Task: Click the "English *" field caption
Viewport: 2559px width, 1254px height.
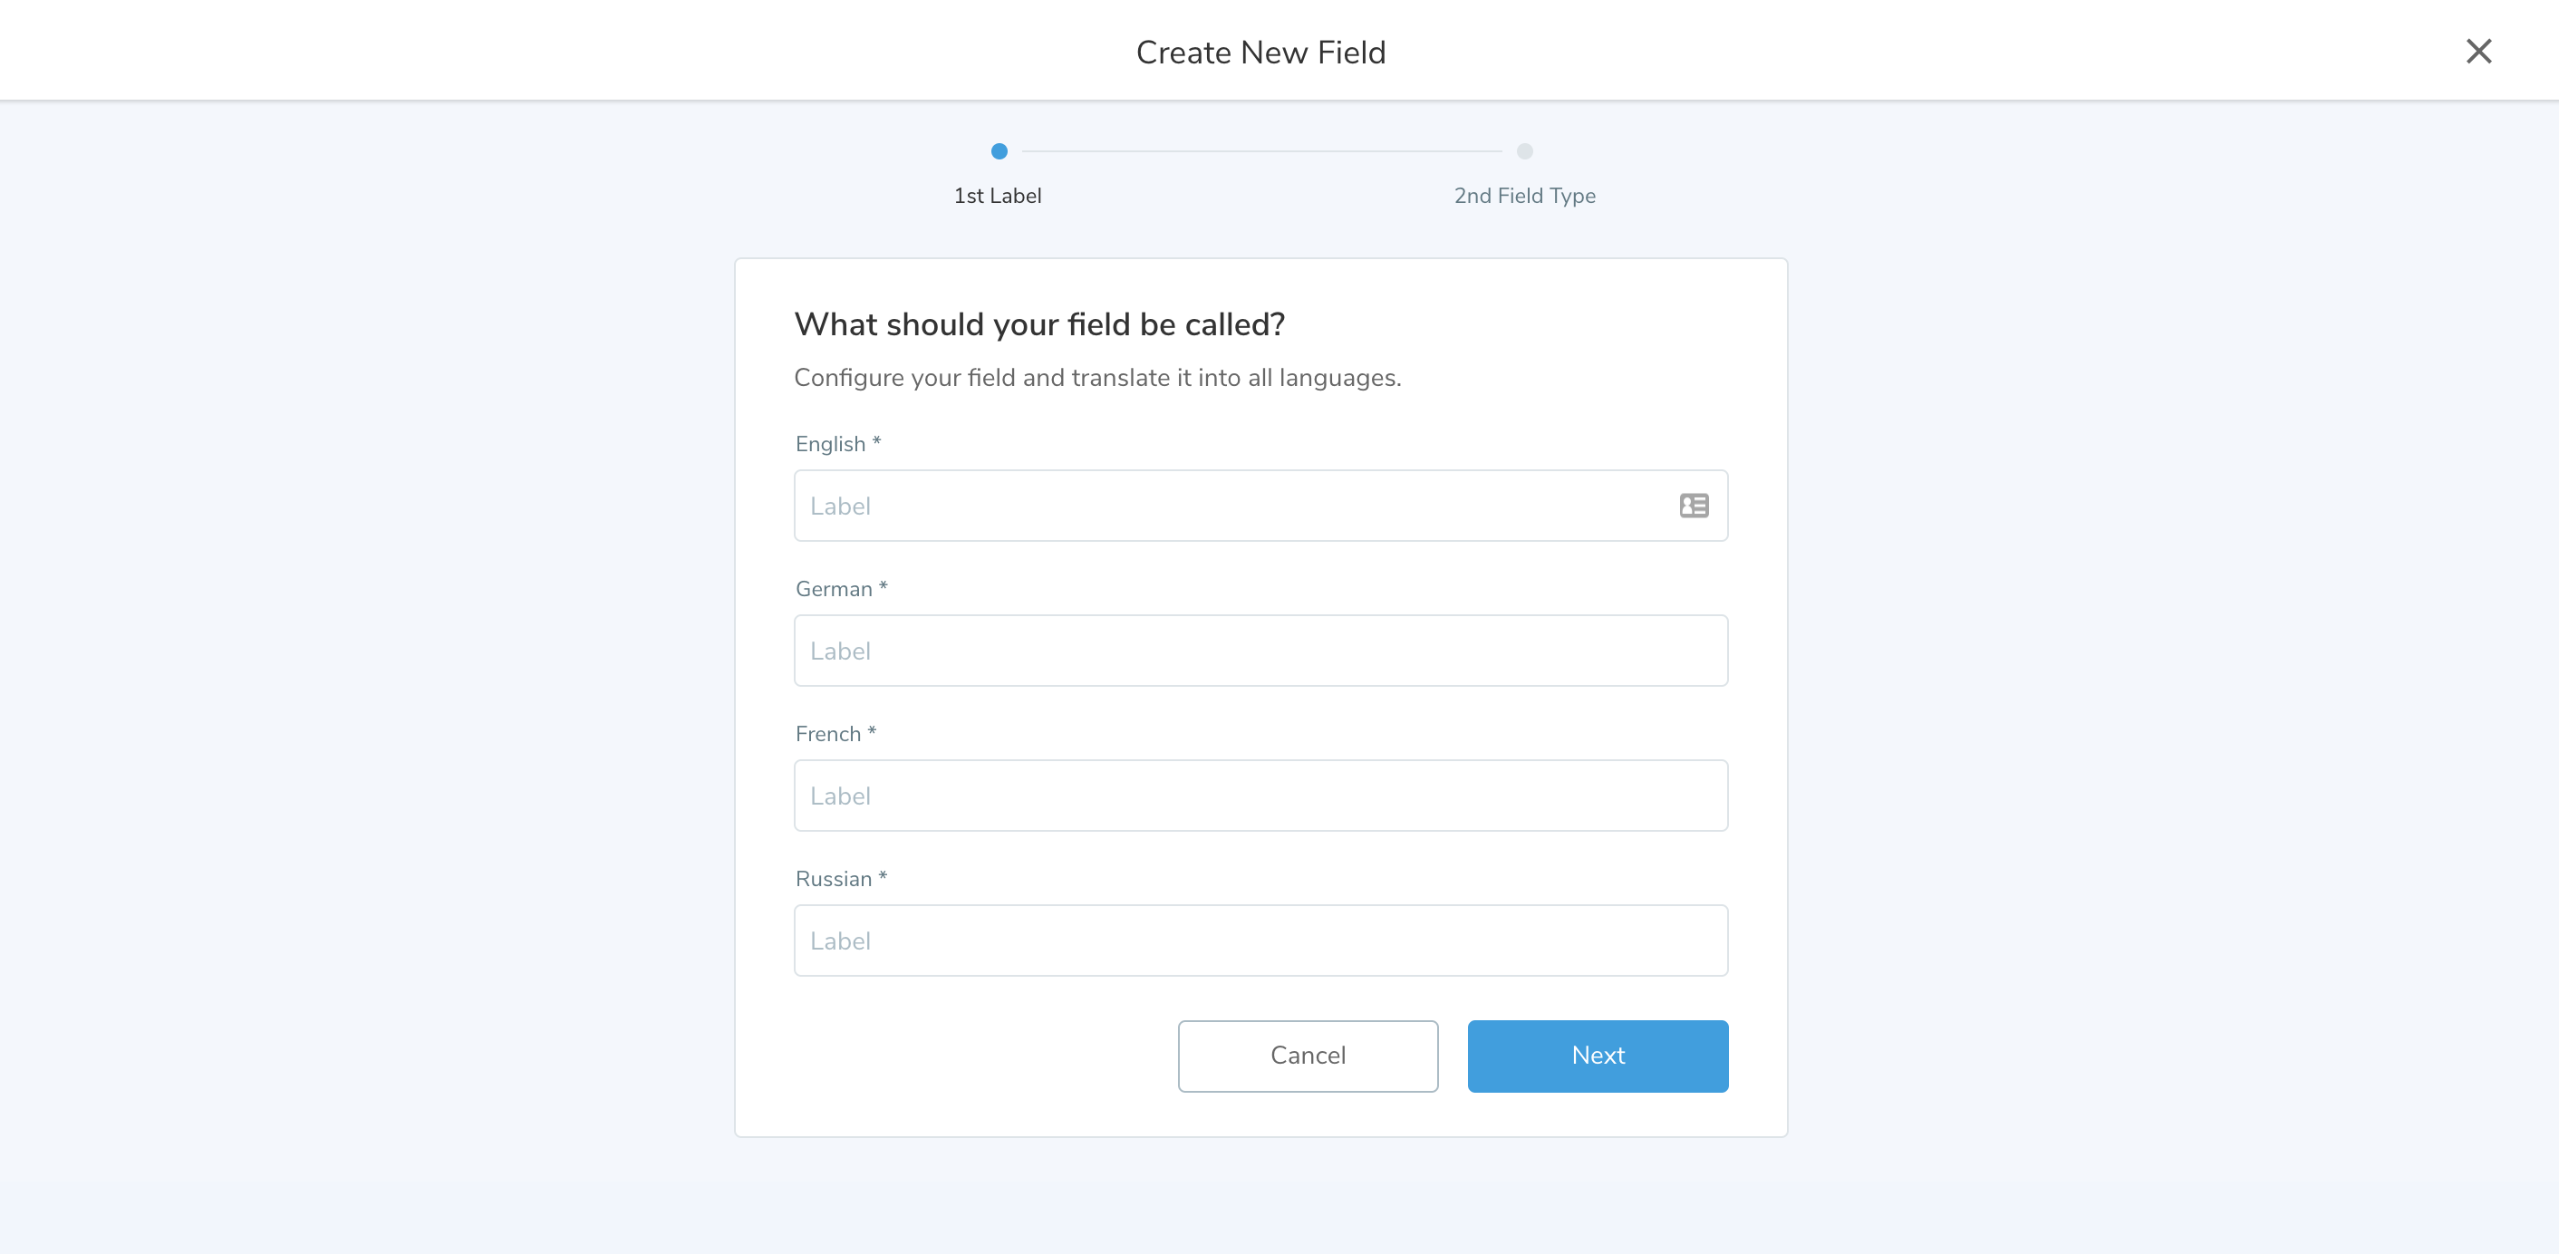Action: pos(837,444)
